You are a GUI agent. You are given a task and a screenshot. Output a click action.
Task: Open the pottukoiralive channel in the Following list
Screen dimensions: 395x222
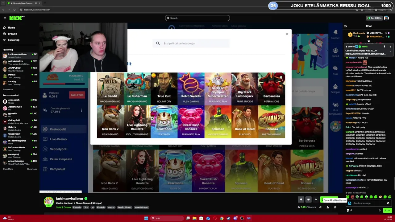19,63
